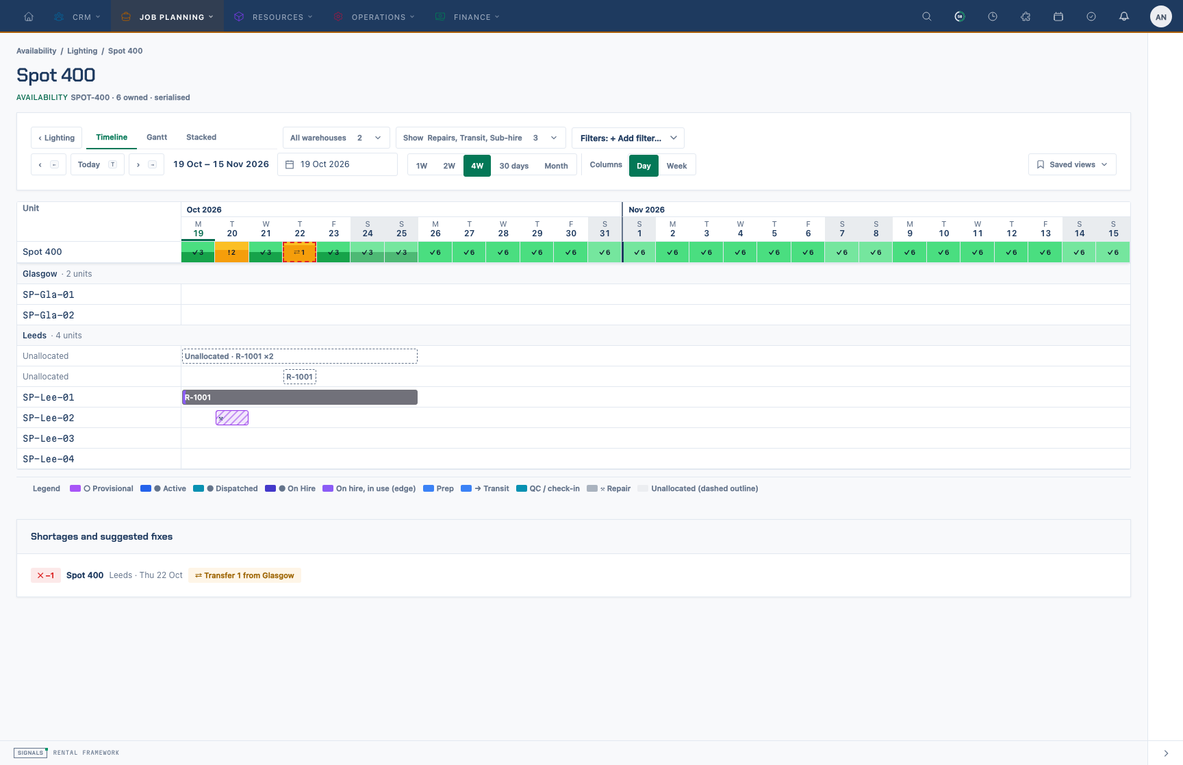Select the 4W range option

[x=477, y=166]
